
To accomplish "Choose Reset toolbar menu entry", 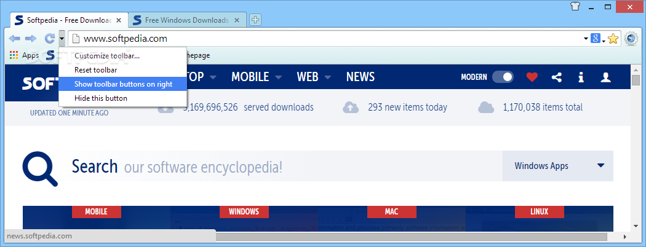I will pyautogui.click(x=123, y=70).
